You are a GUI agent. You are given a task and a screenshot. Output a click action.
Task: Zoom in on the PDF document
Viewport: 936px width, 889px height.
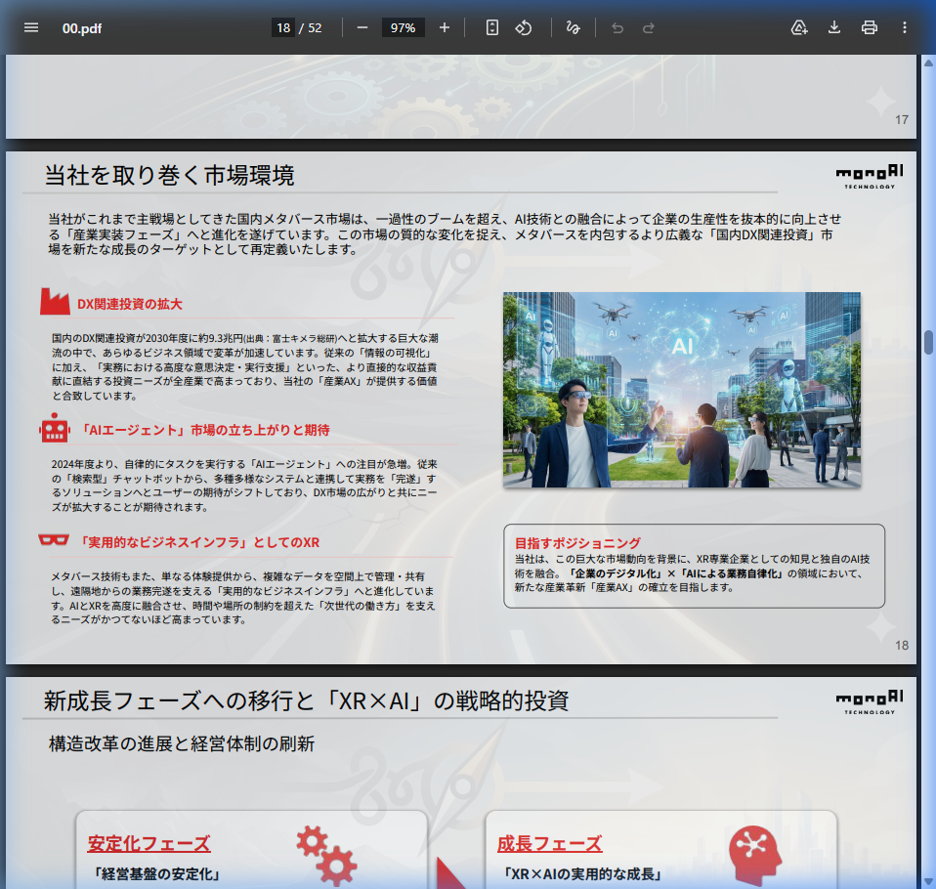tap(444, 27)
